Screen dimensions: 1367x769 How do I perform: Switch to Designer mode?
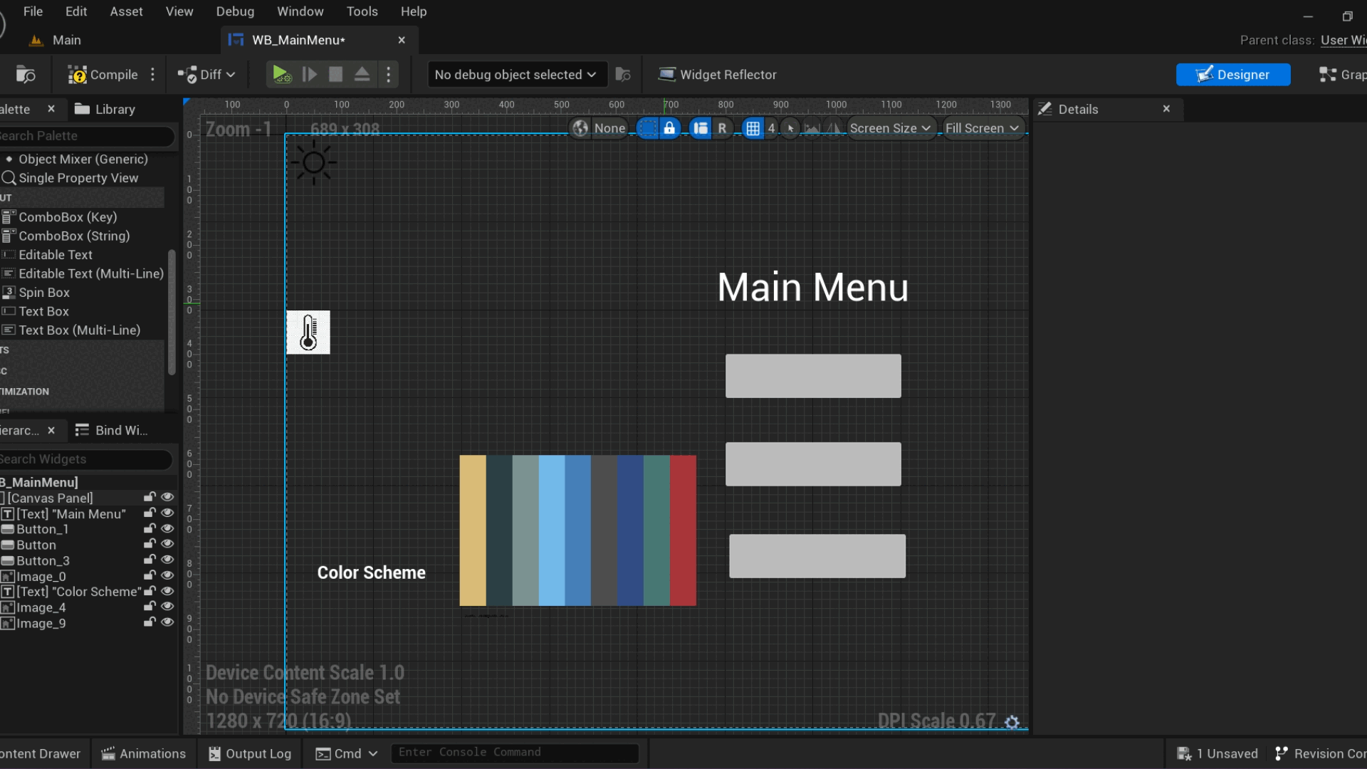1233,75
